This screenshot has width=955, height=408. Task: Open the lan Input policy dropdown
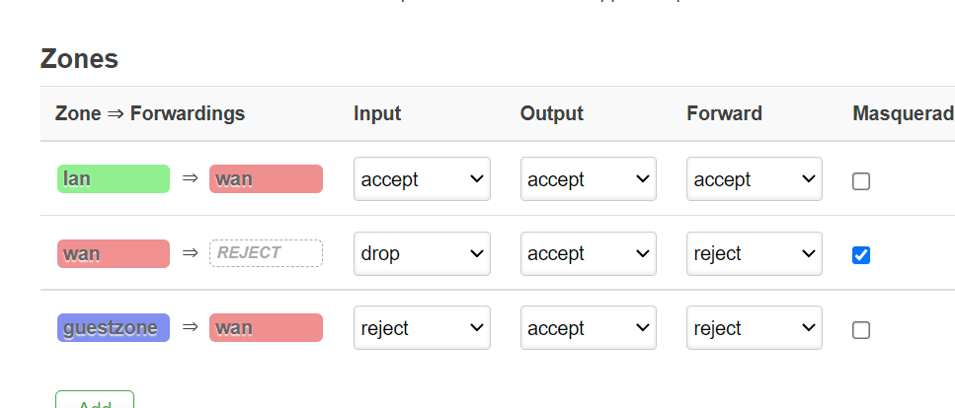click(x=422, y=179)
